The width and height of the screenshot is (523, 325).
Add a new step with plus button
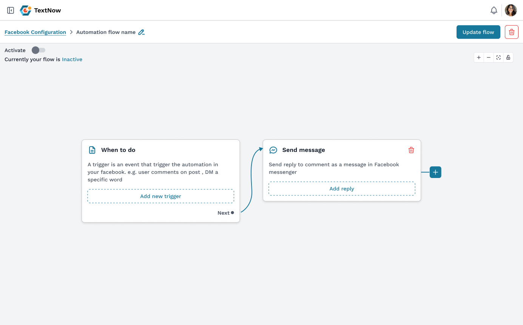pyautogui.click(x=435, y=172)
